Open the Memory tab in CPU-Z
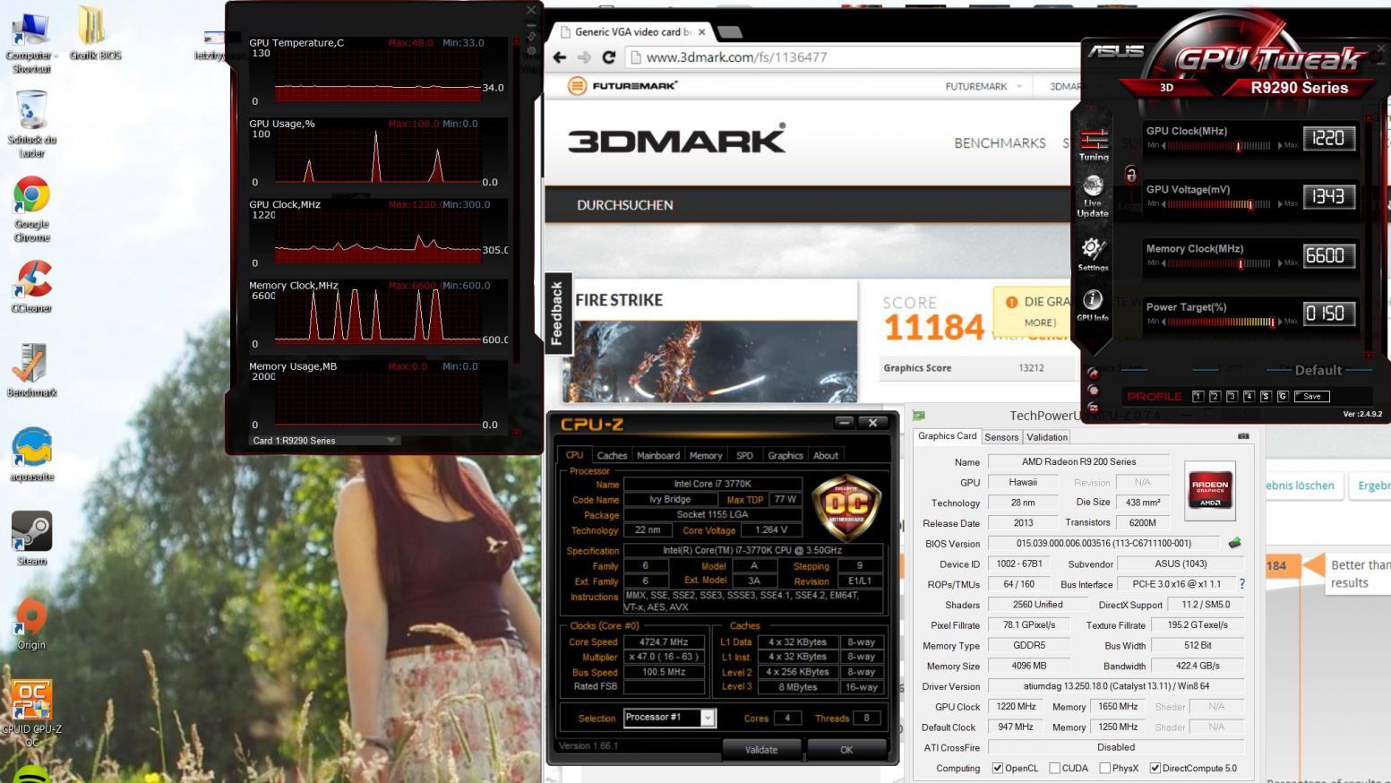 pyautogui.click(x=706, y=455)
